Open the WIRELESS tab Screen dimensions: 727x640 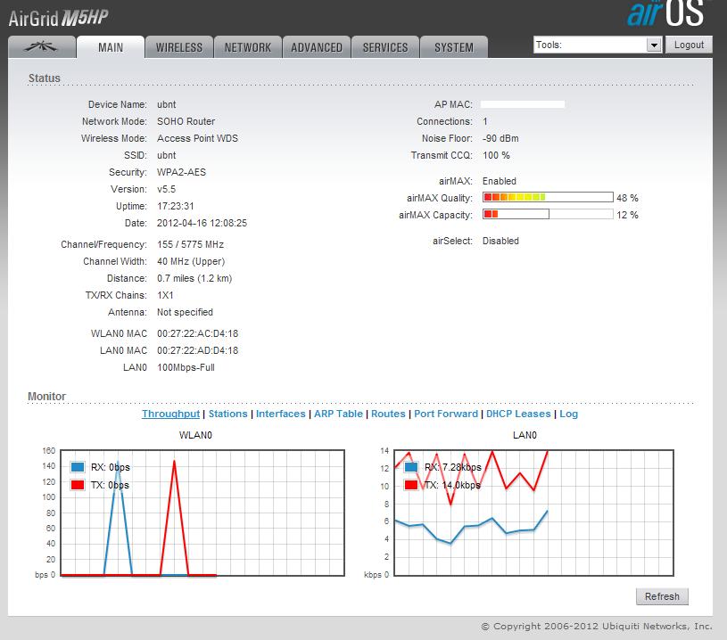[x=179, y=47]
